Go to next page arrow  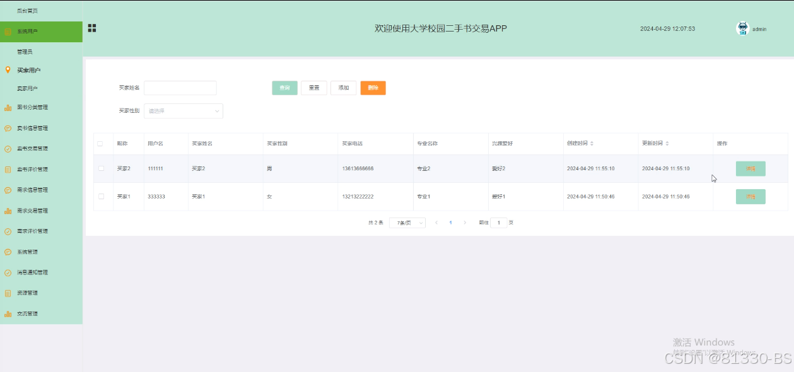click(x=465, y=223)
